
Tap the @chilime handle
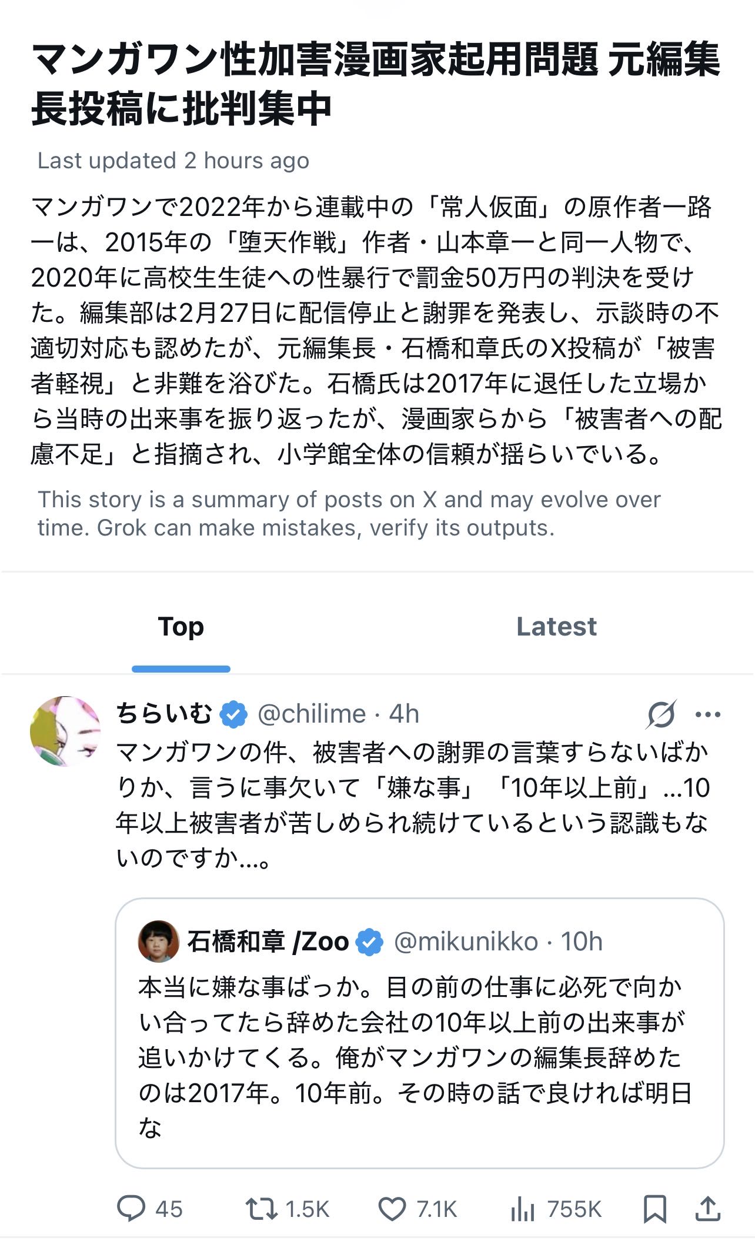click(x=312, y=714)
